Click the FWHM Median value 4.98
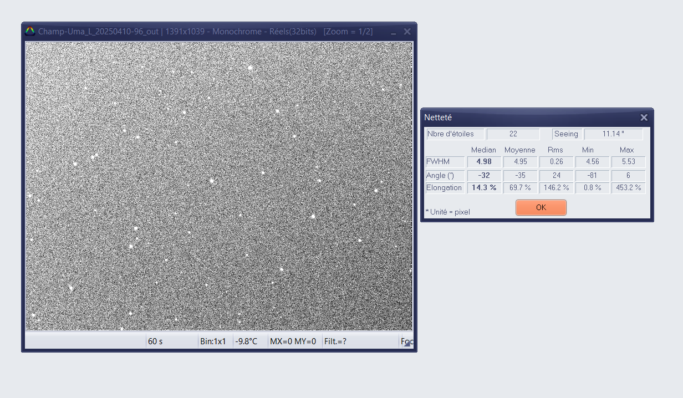This screenshot has width=683, height=398. [x=484, y=162]
